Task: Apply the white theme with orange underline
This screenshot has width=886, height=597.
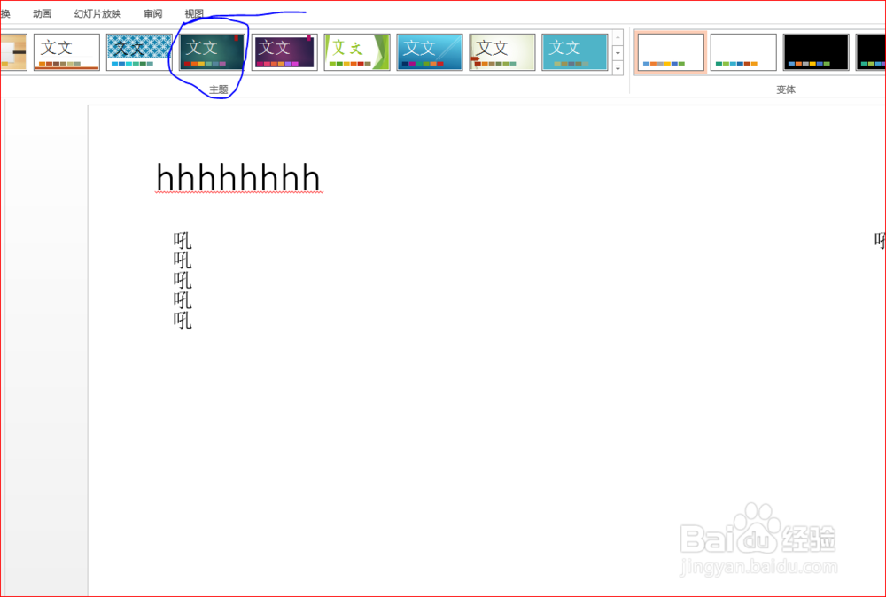Action: pos(66,52)
